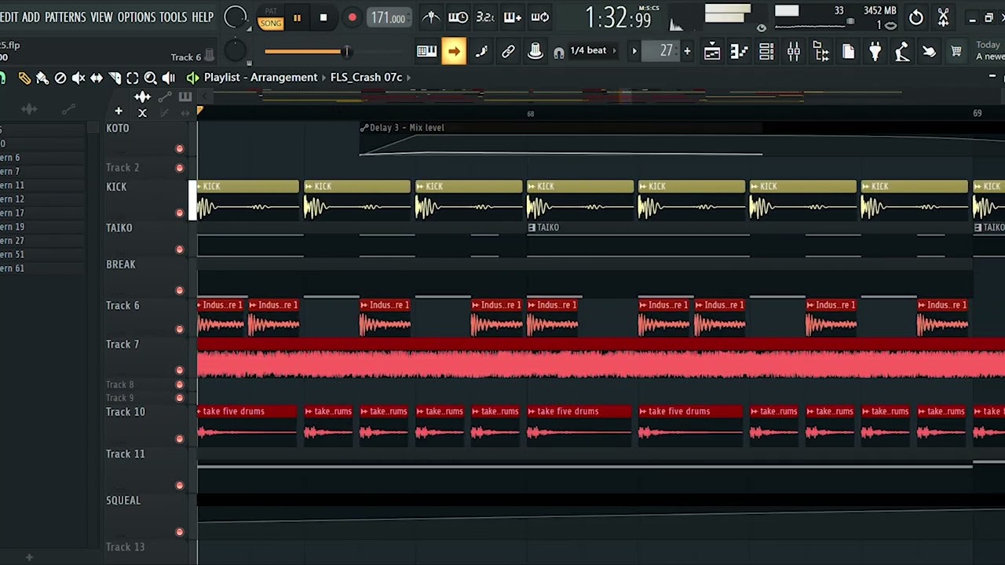Open the TOOLS menu
This screenshot has width=1005, height=565.
tap(174, 16)
